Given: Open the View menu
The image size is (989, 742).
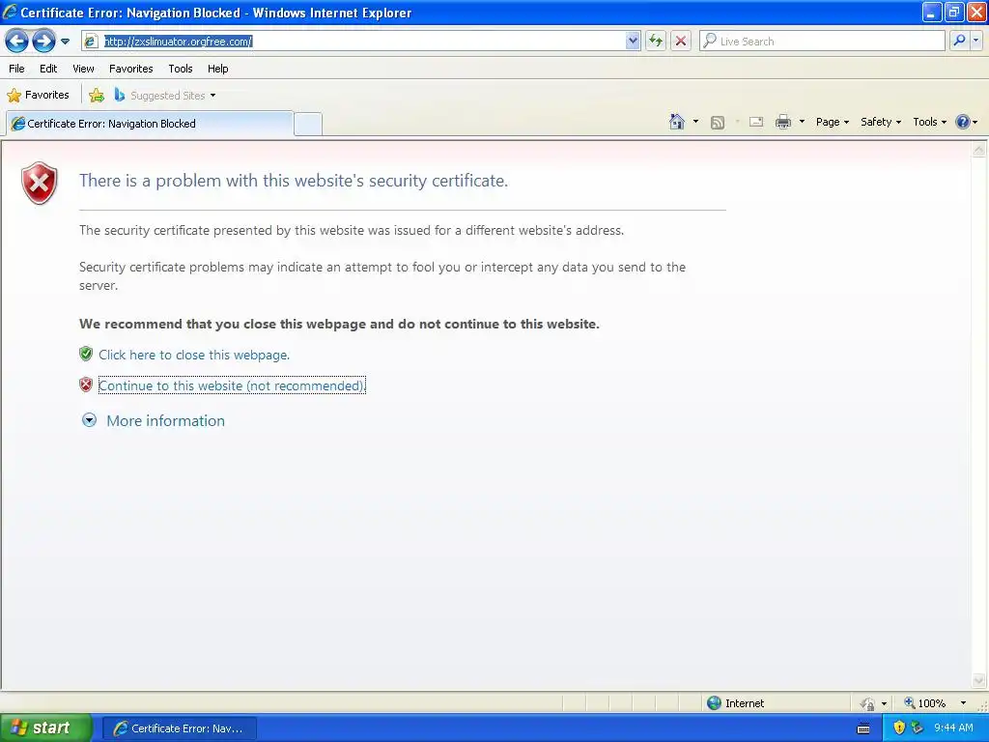Looking at the screenshot, I should click(x=83, y=69).
